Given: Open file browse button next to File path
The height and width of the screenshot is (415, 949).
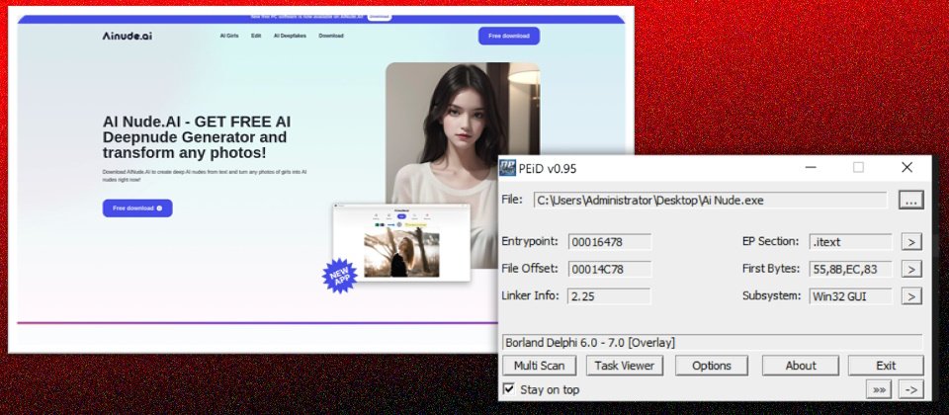Looking at the screenshot, I should [x=910, y=201].
